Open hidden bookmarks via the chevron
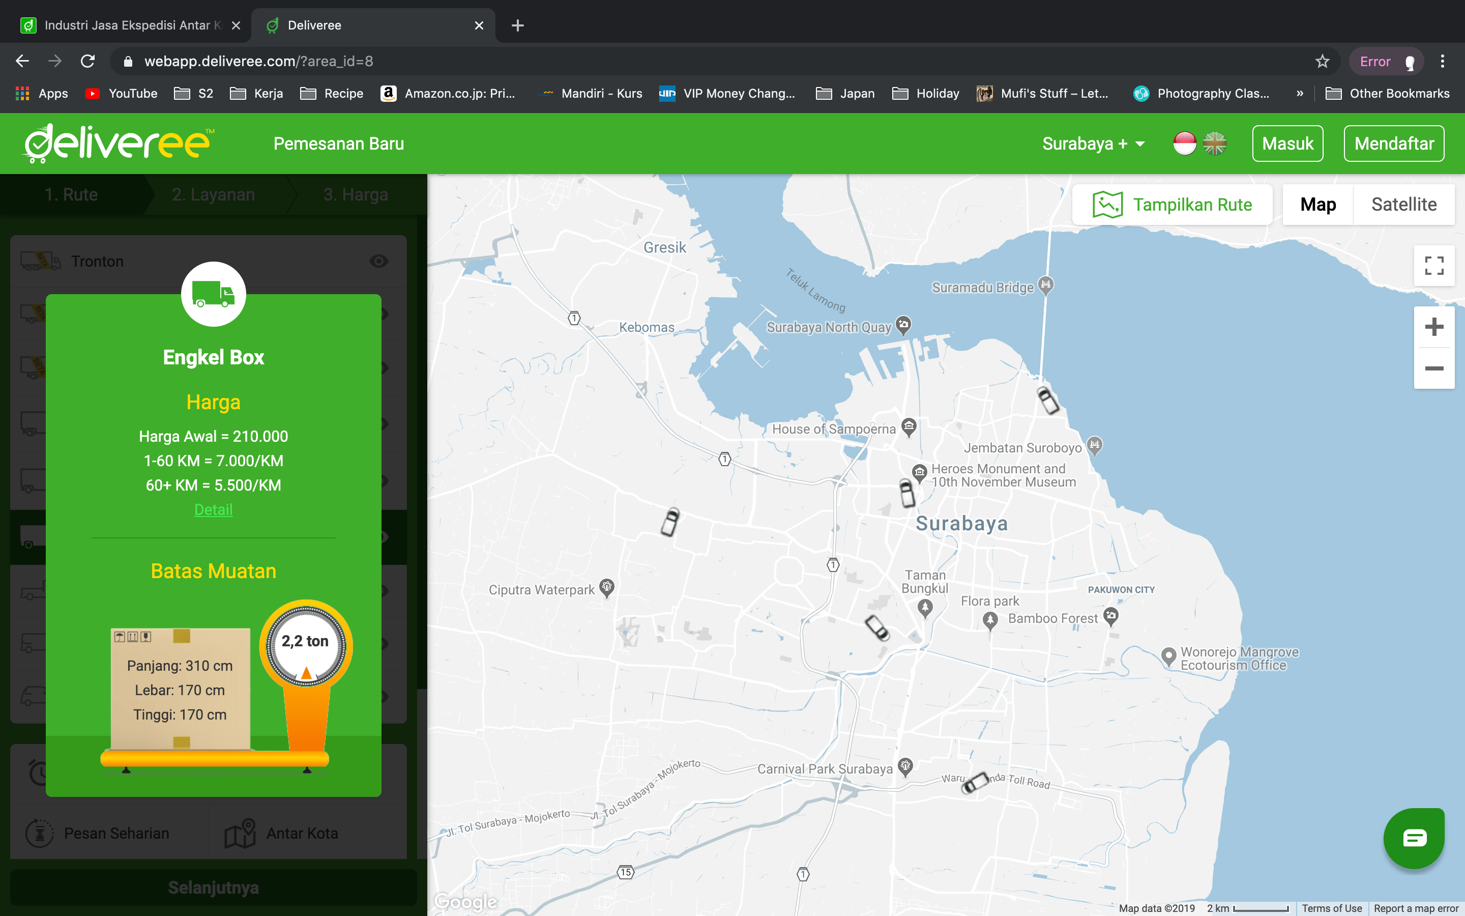Screen dimensions: 1465x916 click(x=1299, y=93)
